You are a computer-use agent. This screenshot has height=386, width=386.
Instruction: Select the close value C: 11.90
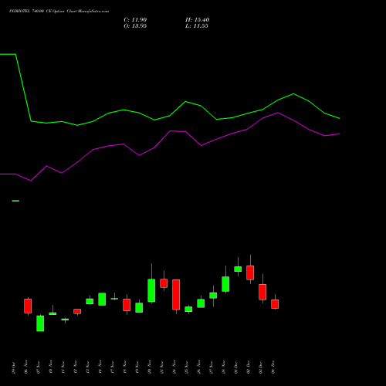[135, 20]
